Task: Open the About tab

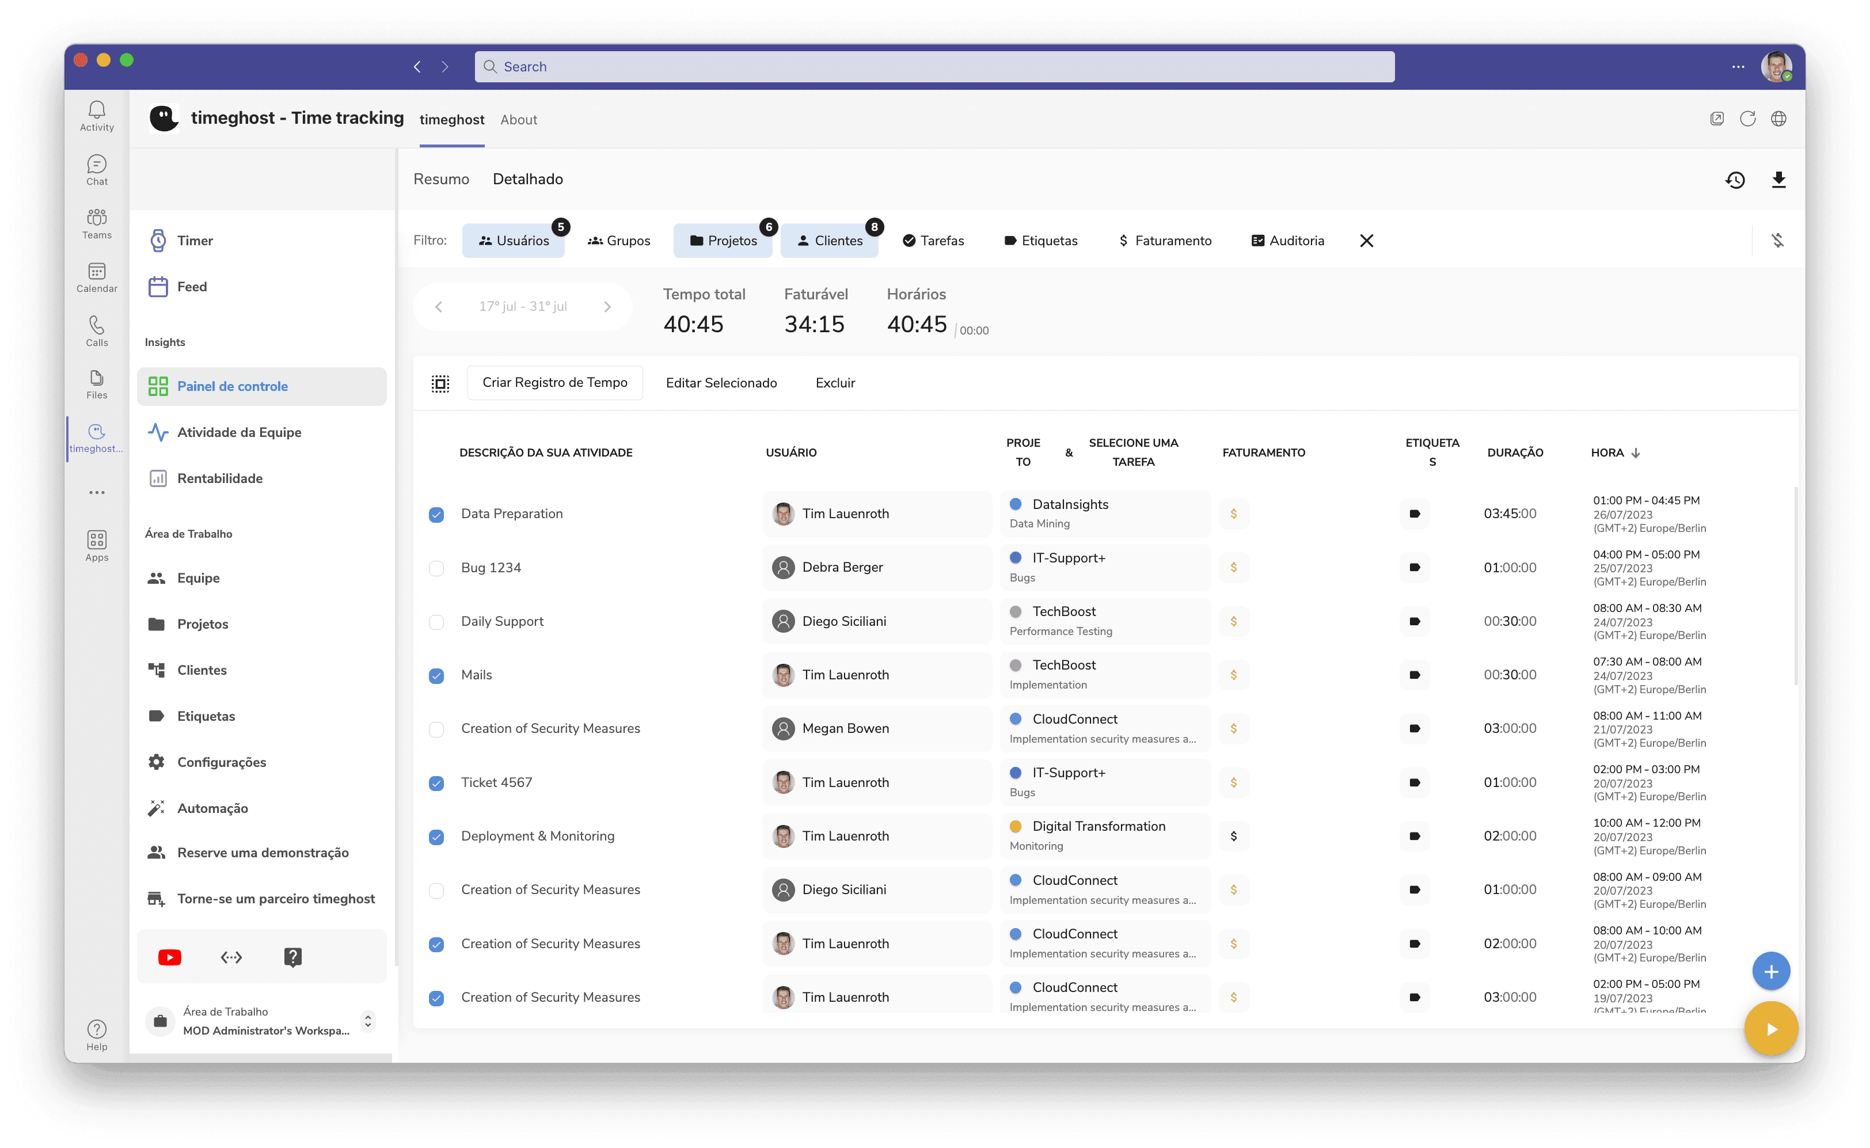Action: click(519, 120)
